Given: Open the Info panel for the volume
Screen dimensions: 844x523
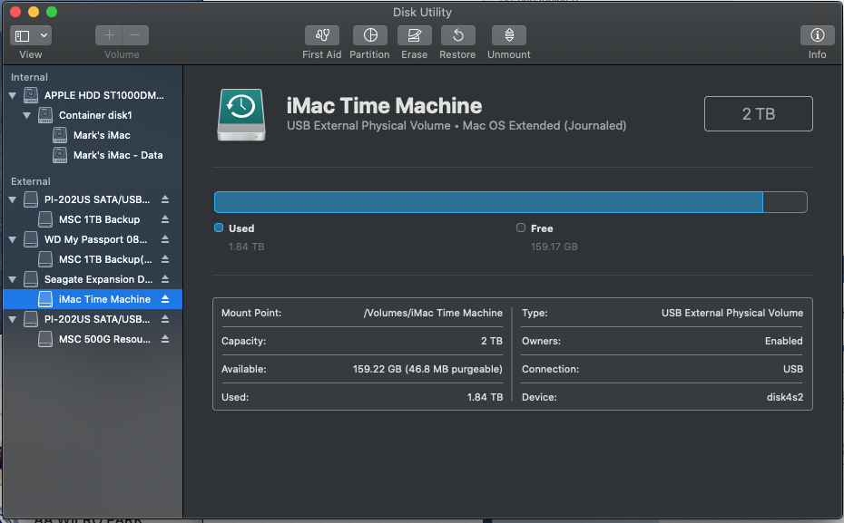Looking at the screenshot, I should [817, 36].
